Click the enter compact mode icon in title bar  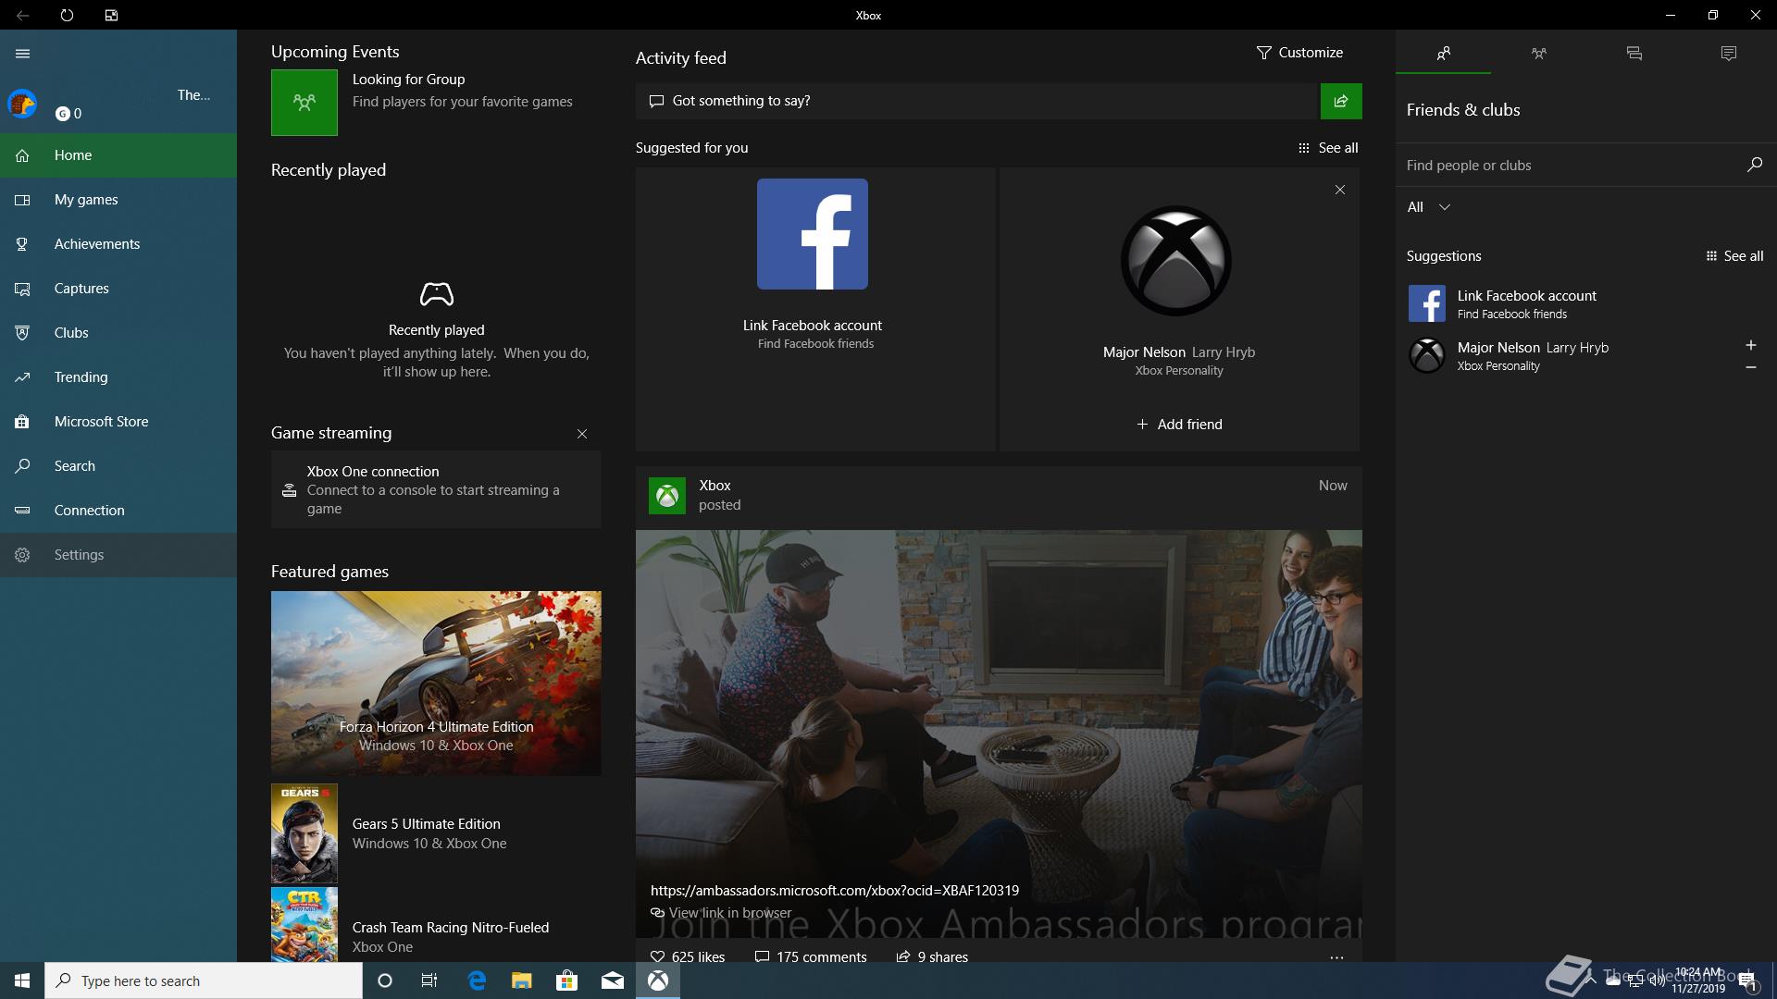click(111, 15)
